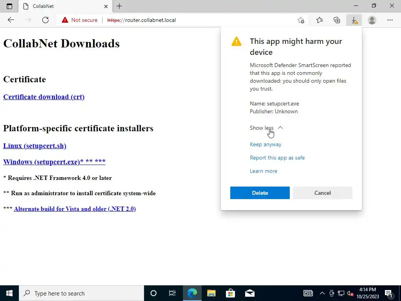The height and width of the screenshot is (301, 401).
Task: Open the Favorites list icon
Action: tap(320, 20)
